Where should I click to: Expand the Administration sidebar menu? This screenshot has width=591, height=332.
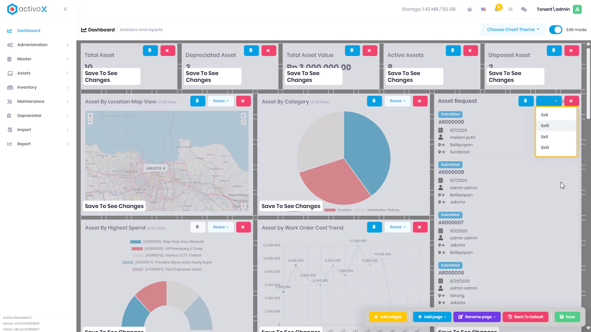pyautogui.click(x=38, y=45)
